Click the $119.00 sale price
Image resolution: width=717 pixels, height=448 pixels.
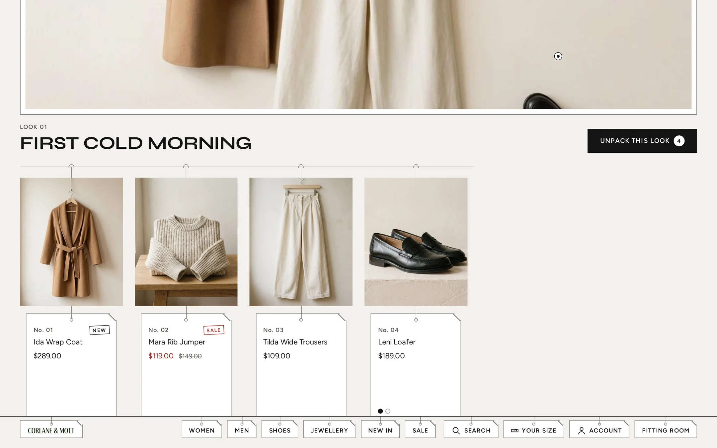[x=161, y=356]
